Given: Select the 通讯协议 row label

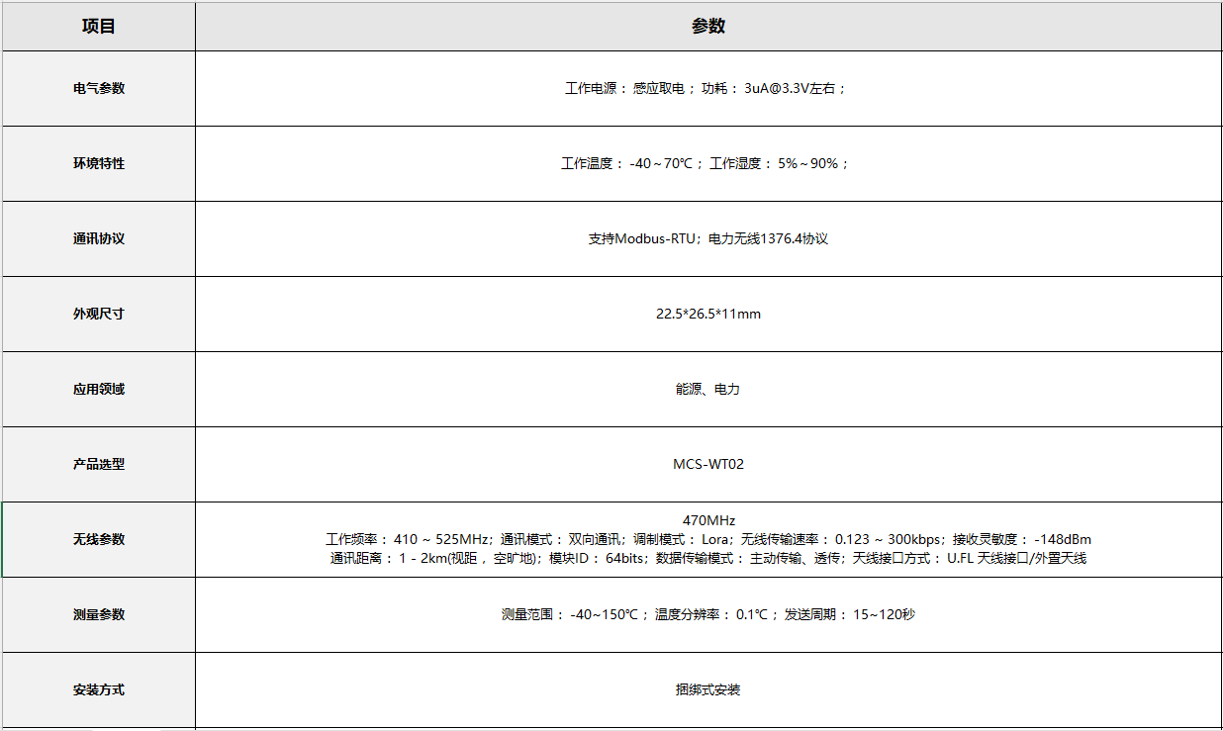Looking at the screenshot, I should coord(99,238).
